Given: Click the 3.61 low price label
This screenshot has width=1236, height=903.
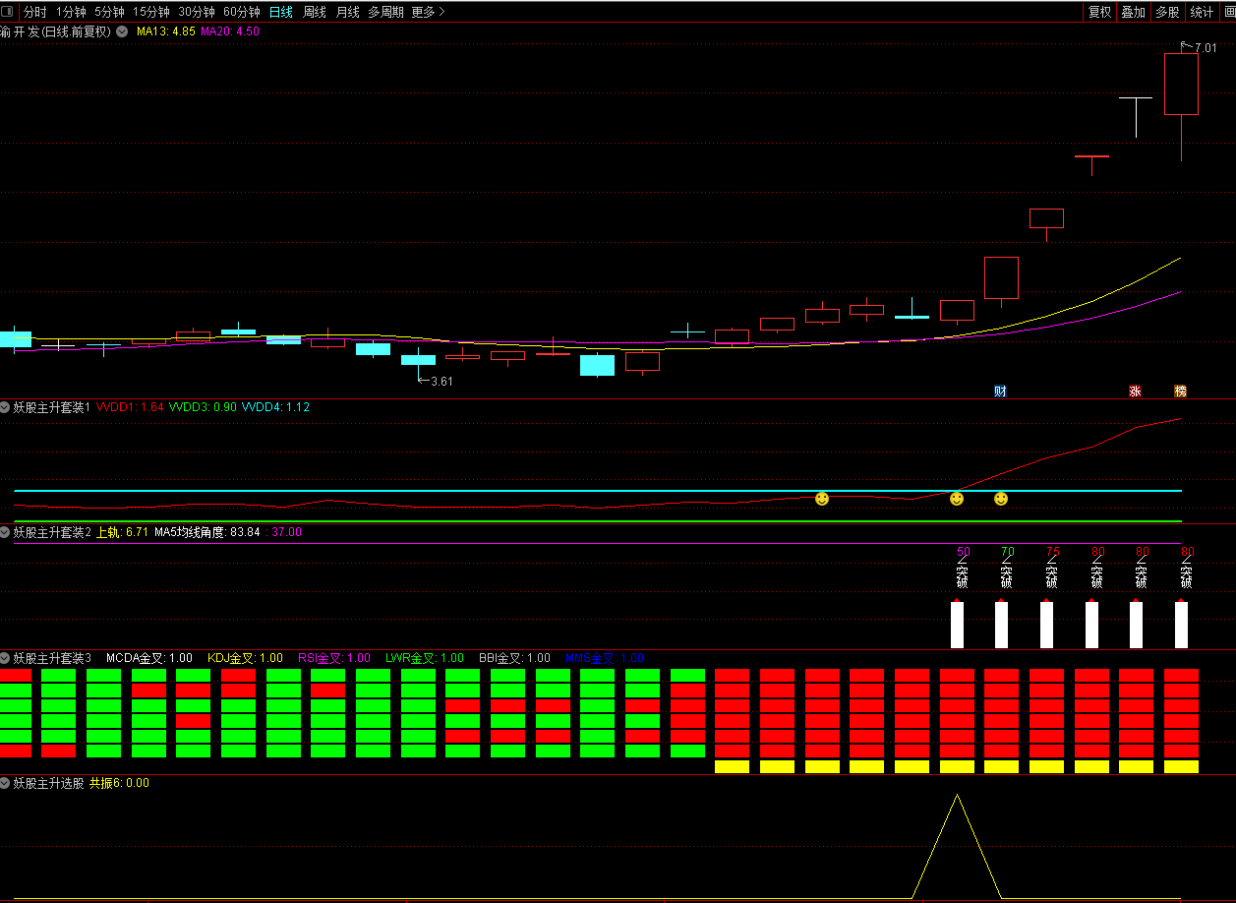Looking at the screenshot, I should pos(441,382).
